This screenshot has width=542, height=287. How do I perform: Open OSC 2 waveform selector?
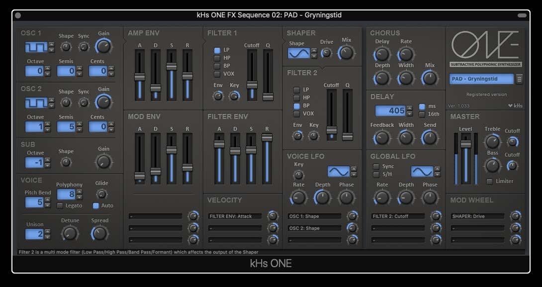36,102
